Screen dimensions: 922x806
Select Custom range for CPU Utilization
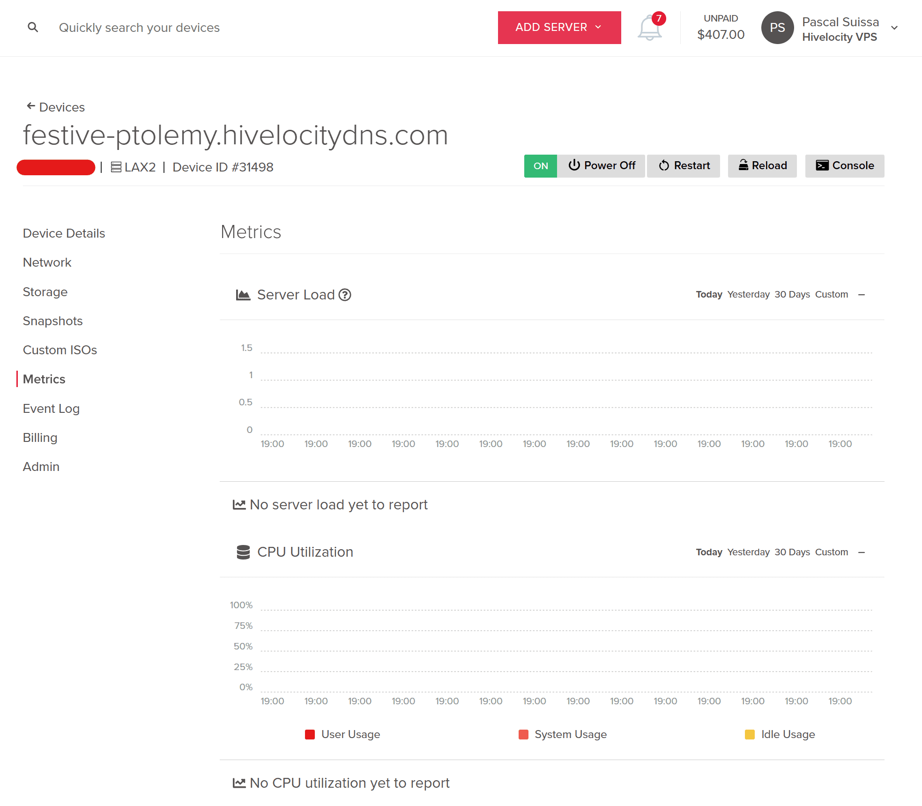(832, 552)
